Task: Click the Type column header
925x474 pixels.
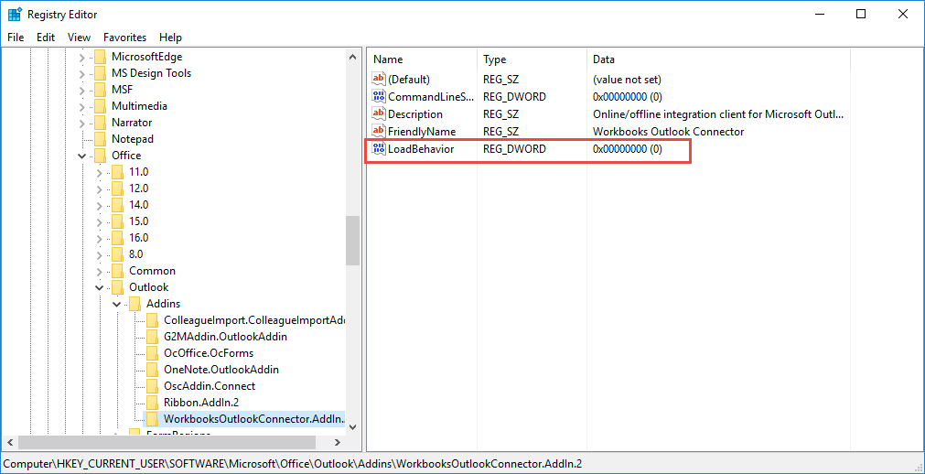Action: [x=495, y=59]
